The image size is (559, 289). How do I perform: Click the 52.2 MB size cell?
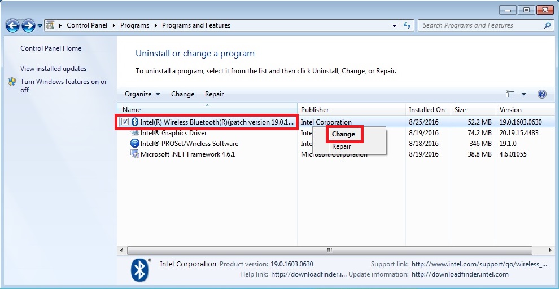pyautogui.click(x=479, y=122)
